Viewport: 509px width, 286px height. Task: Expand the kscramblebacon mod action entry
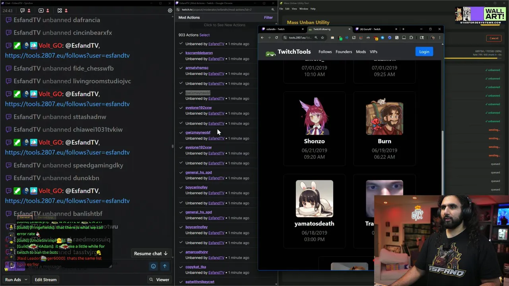point(181,53)
